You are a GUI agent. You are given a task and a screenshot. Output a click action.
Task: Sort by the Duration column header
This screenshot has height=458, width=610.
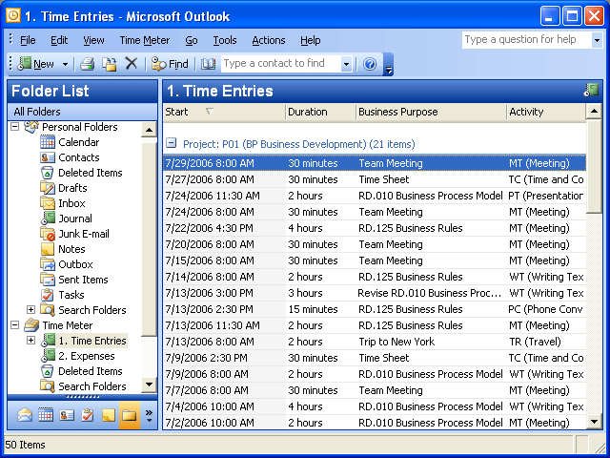[320, 113]
